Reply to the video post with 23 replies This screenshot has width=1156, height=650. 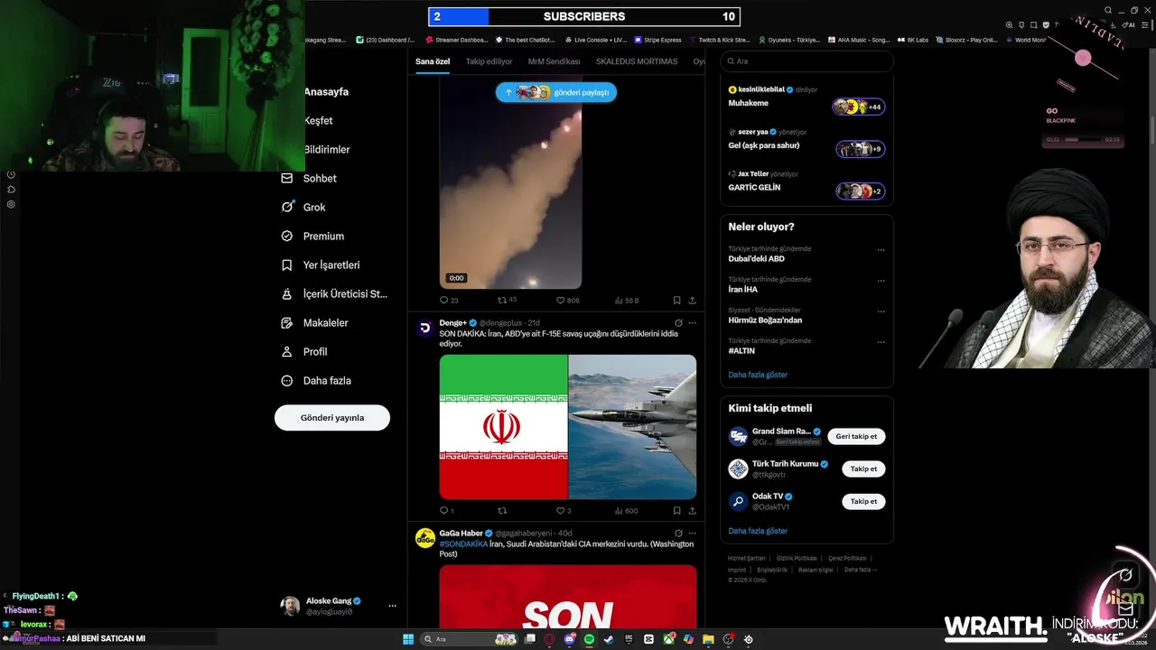[x=449, y=301]
